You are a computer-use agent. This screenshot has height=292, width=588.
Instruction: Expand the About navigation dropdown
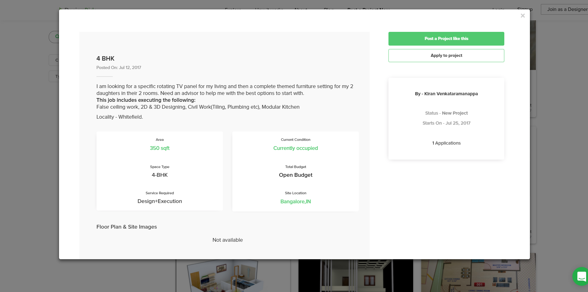pyautogui.click(x=300, y=10)
